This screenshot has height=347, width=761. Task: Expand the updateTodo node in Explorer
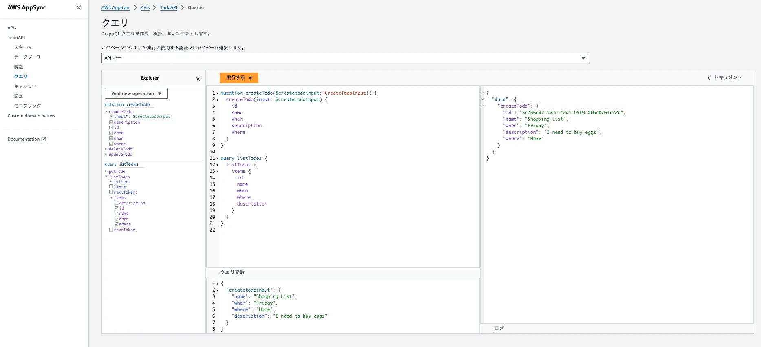tap(106, 155)
